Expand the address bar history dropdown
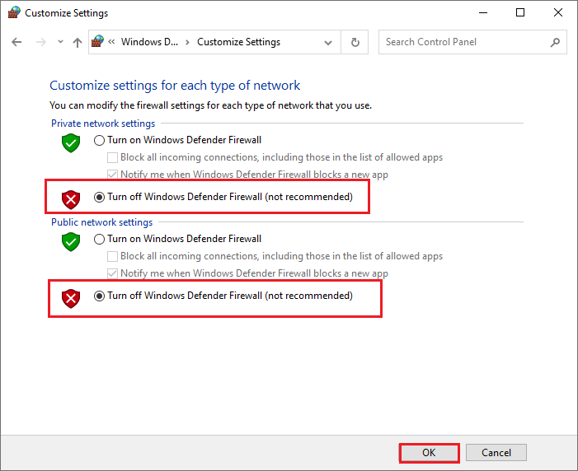Viewport: 578px width, 471px height. point(327,43)
